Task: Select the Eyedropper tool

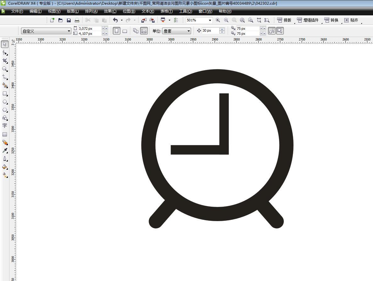Action: tap(5, 151)
